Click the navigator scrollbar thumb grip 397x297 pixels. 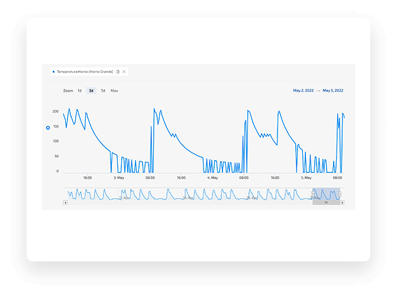326,203
